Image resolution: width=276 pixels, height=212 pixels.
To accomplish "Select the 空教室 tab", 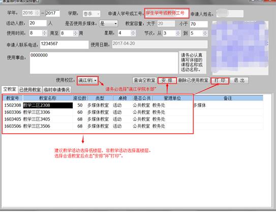I will [10, 89].
